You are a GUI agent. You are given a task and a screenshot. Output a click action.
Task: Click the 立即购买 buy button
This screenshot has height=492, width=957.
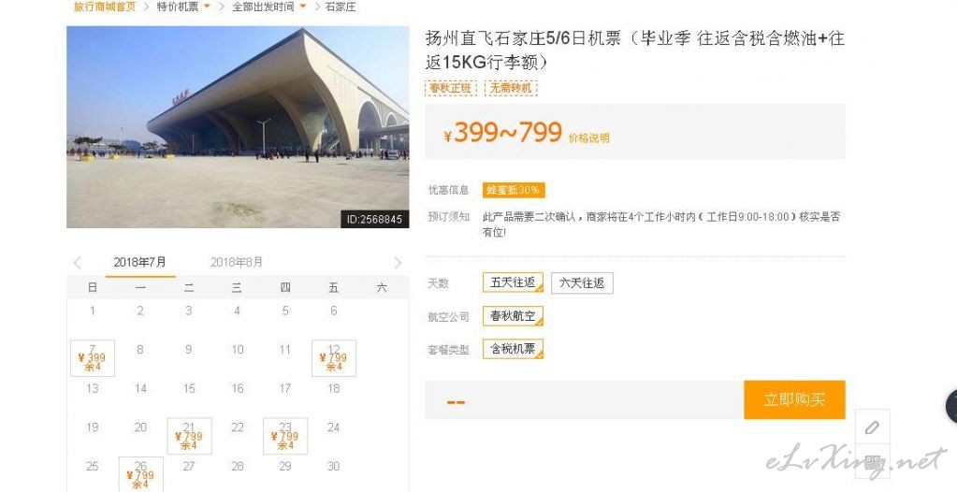(794, 399)
